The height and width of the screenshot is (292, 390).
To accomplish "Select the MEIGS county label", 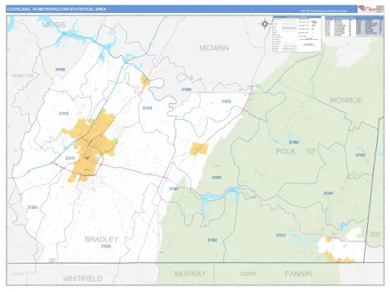I will coord(54,25).
